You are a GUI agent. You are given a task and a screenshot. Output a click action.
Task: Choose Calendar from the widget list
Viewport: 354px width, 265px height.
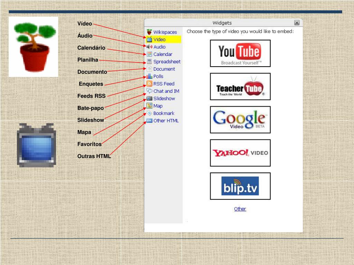coord(163,54)
